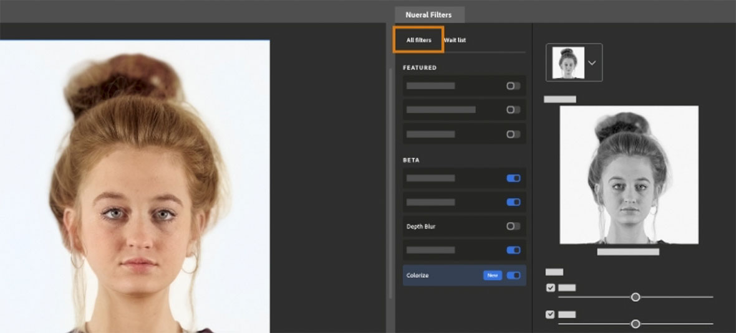The height and width of the screenshot is (333, 736).
Task: Turn off the Colorize toggle switch
Action: (x=513, y=275)
